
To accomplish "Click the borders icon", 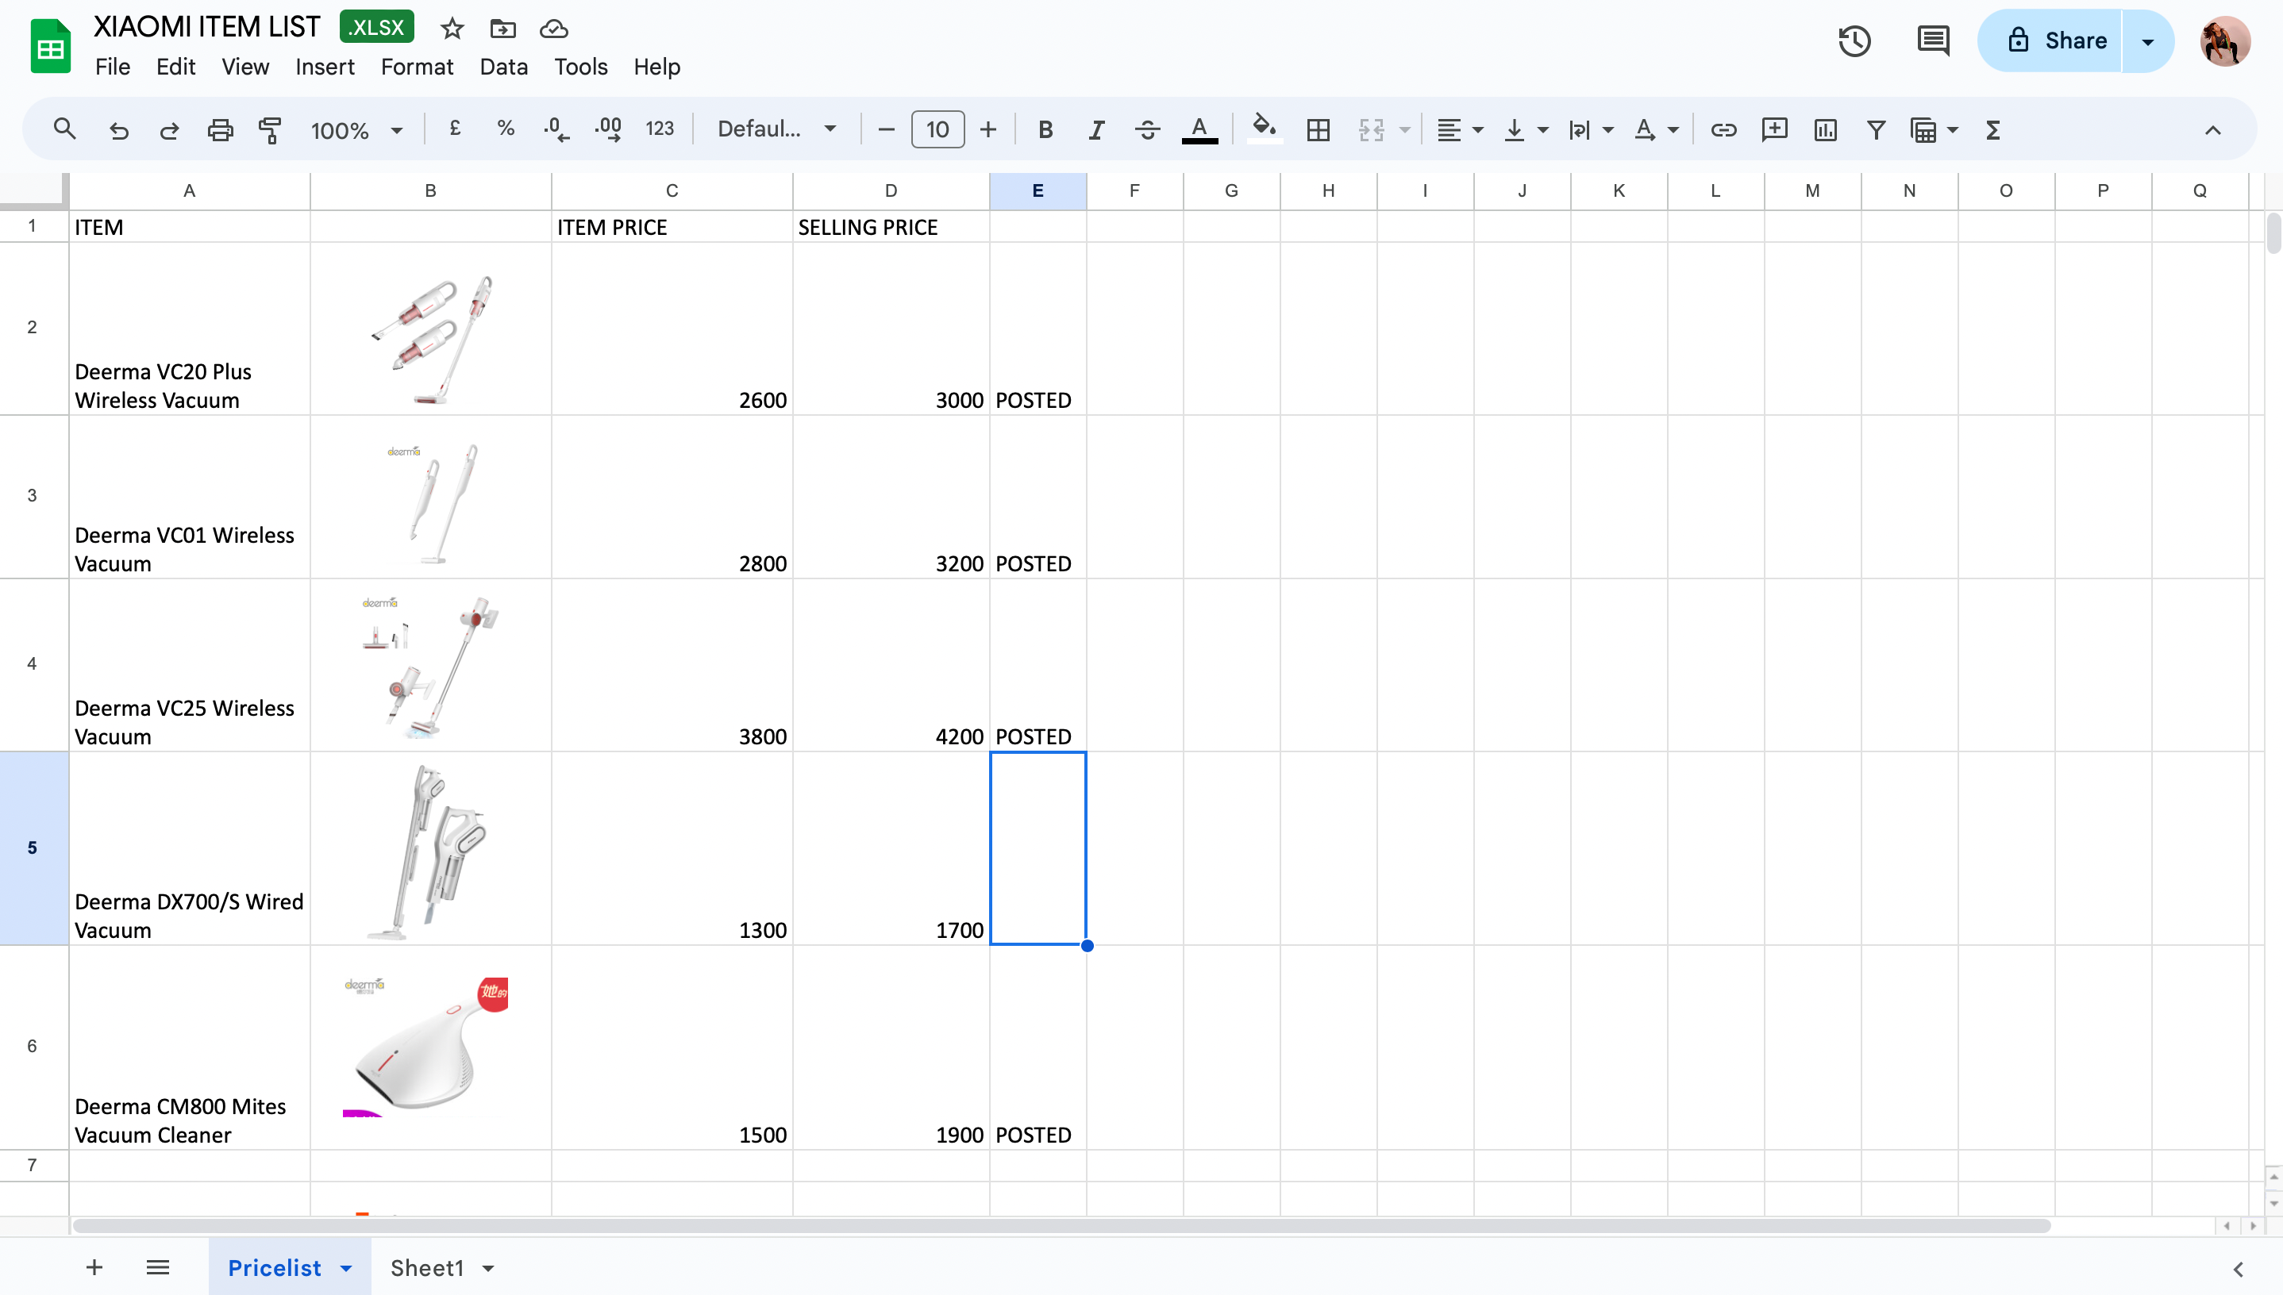I will (x=1318, y=130).
